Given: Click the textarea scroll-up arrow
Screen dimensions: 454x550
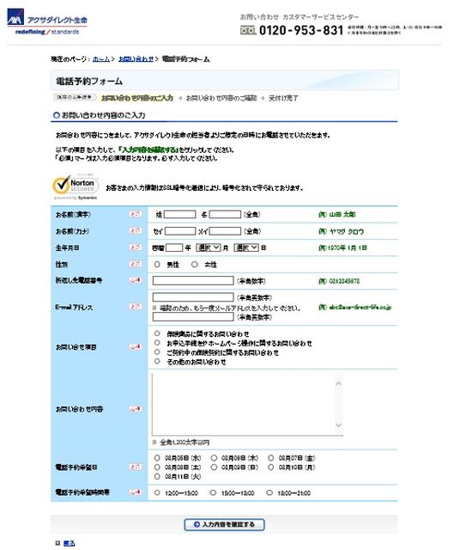Looking at the screenshot, I should coord(338,383).
